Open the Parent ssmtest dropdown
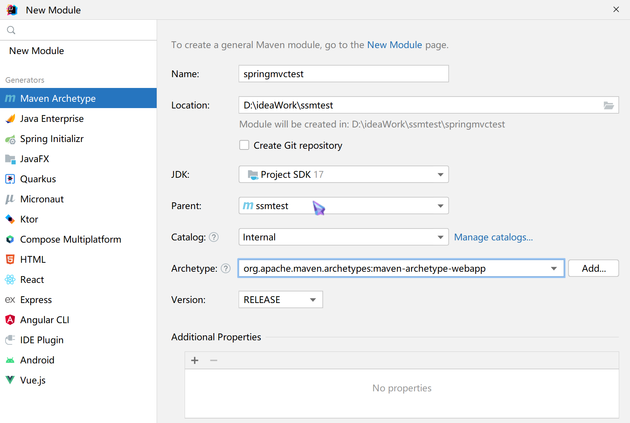The width and height of the screenshot is (630, 423). click(344, 206)
